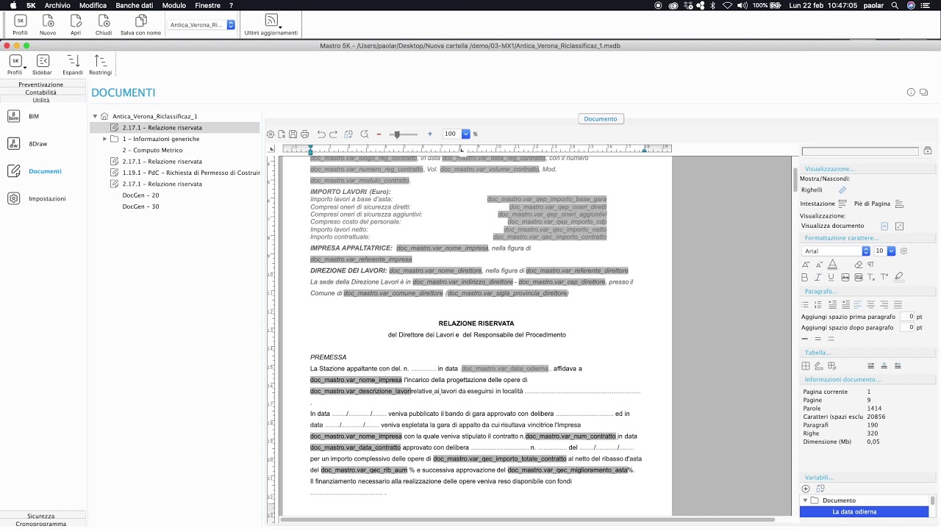Screen dimensions: 941x529
Task: Select the Contabilità section
Action: [x=41, y=93]
